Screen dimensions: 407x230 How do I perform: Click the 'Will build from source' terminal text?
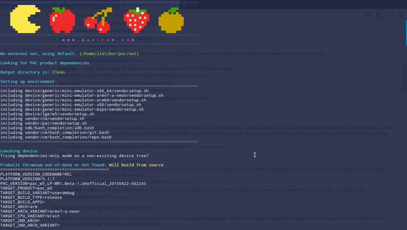click(x=136, y=165)
